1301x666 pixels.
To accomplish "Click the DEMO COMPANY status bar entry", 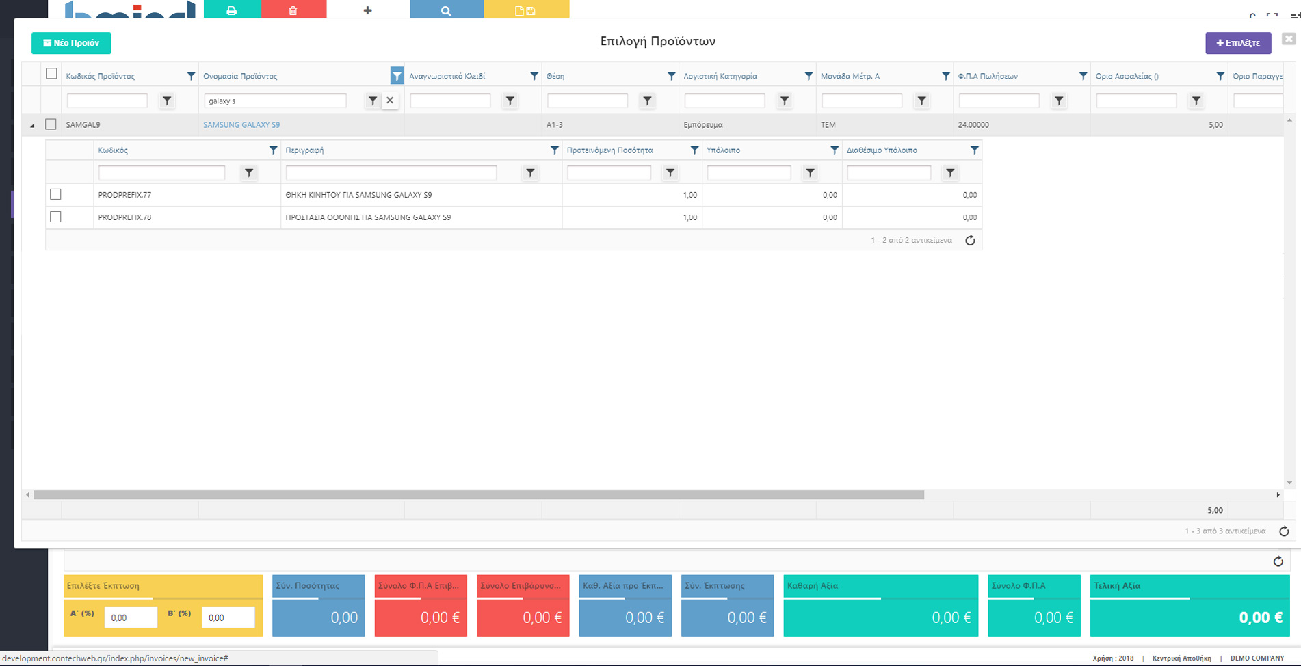I will 1257,658.
